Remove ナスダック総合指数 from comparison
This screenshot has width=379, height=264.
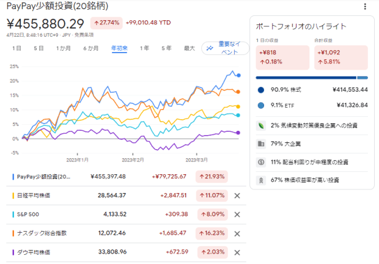[237, 233]
